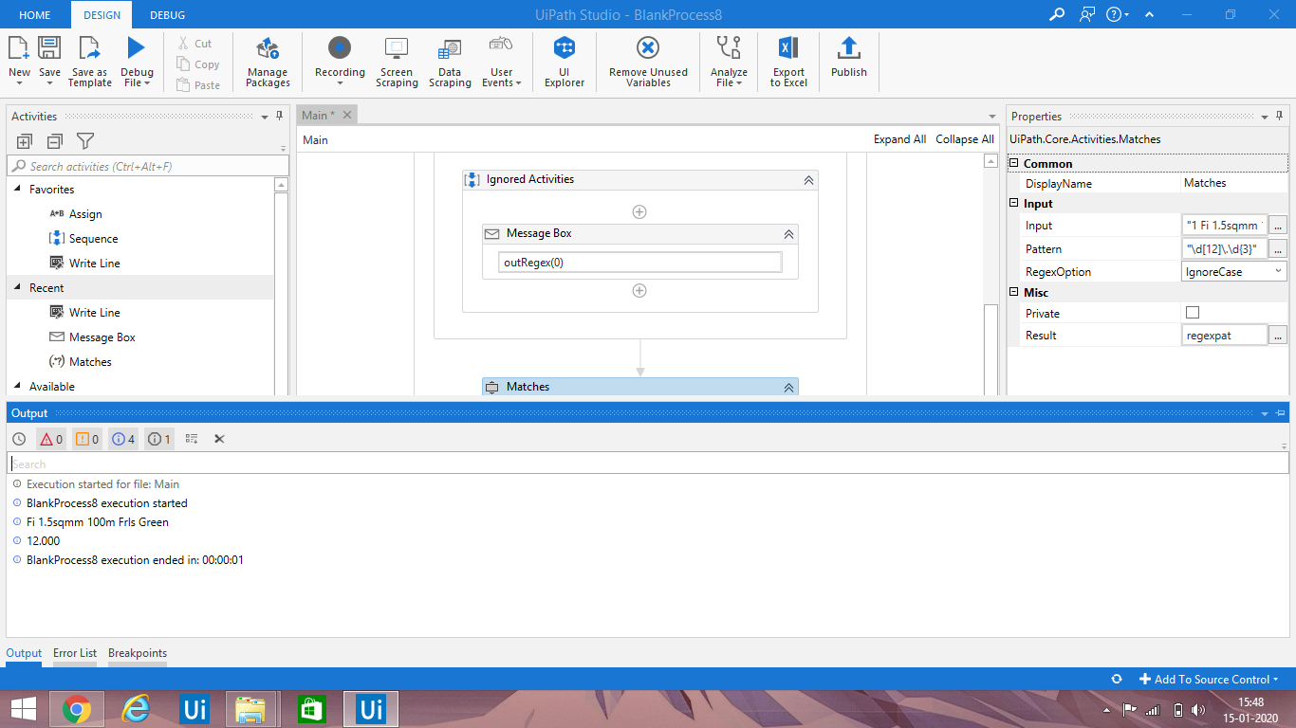Image resolution: width=1296 pixels, height=728 pixels.
Task: Switch to the DEBUG ribbon tab
Action: [x=167, y=14]
